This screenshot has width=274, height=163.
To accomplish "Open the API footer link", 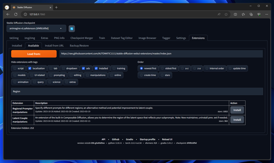I will [103, 139].
